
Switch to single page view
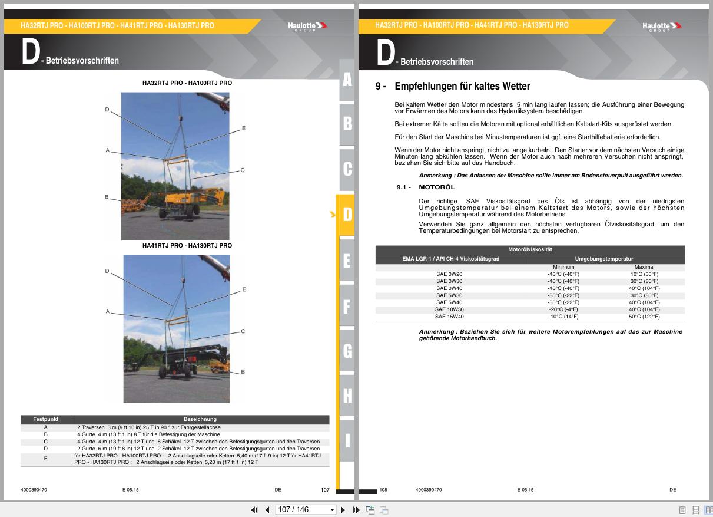click(x=683, y=510)
